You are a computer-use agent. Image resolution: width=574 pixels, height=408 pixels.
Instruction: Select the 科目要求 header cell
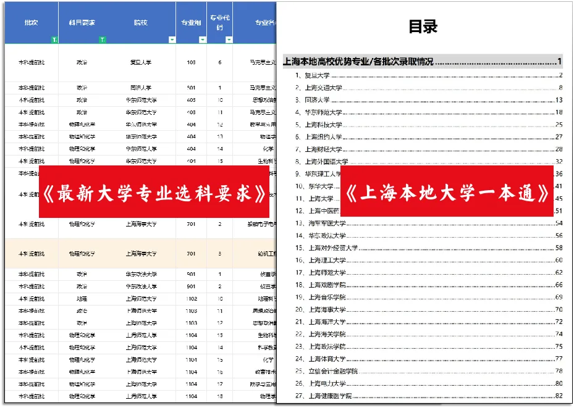82,23
